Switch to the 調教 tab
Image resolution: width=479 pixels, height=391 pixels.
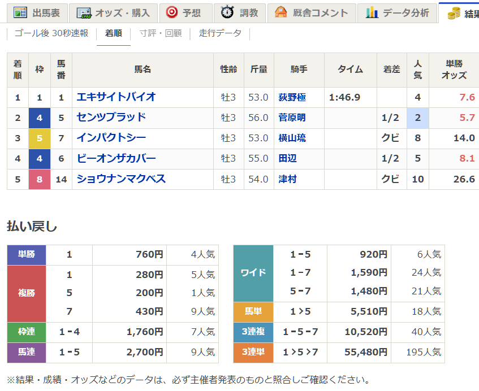pyautogui.click(x=240, y=13)
